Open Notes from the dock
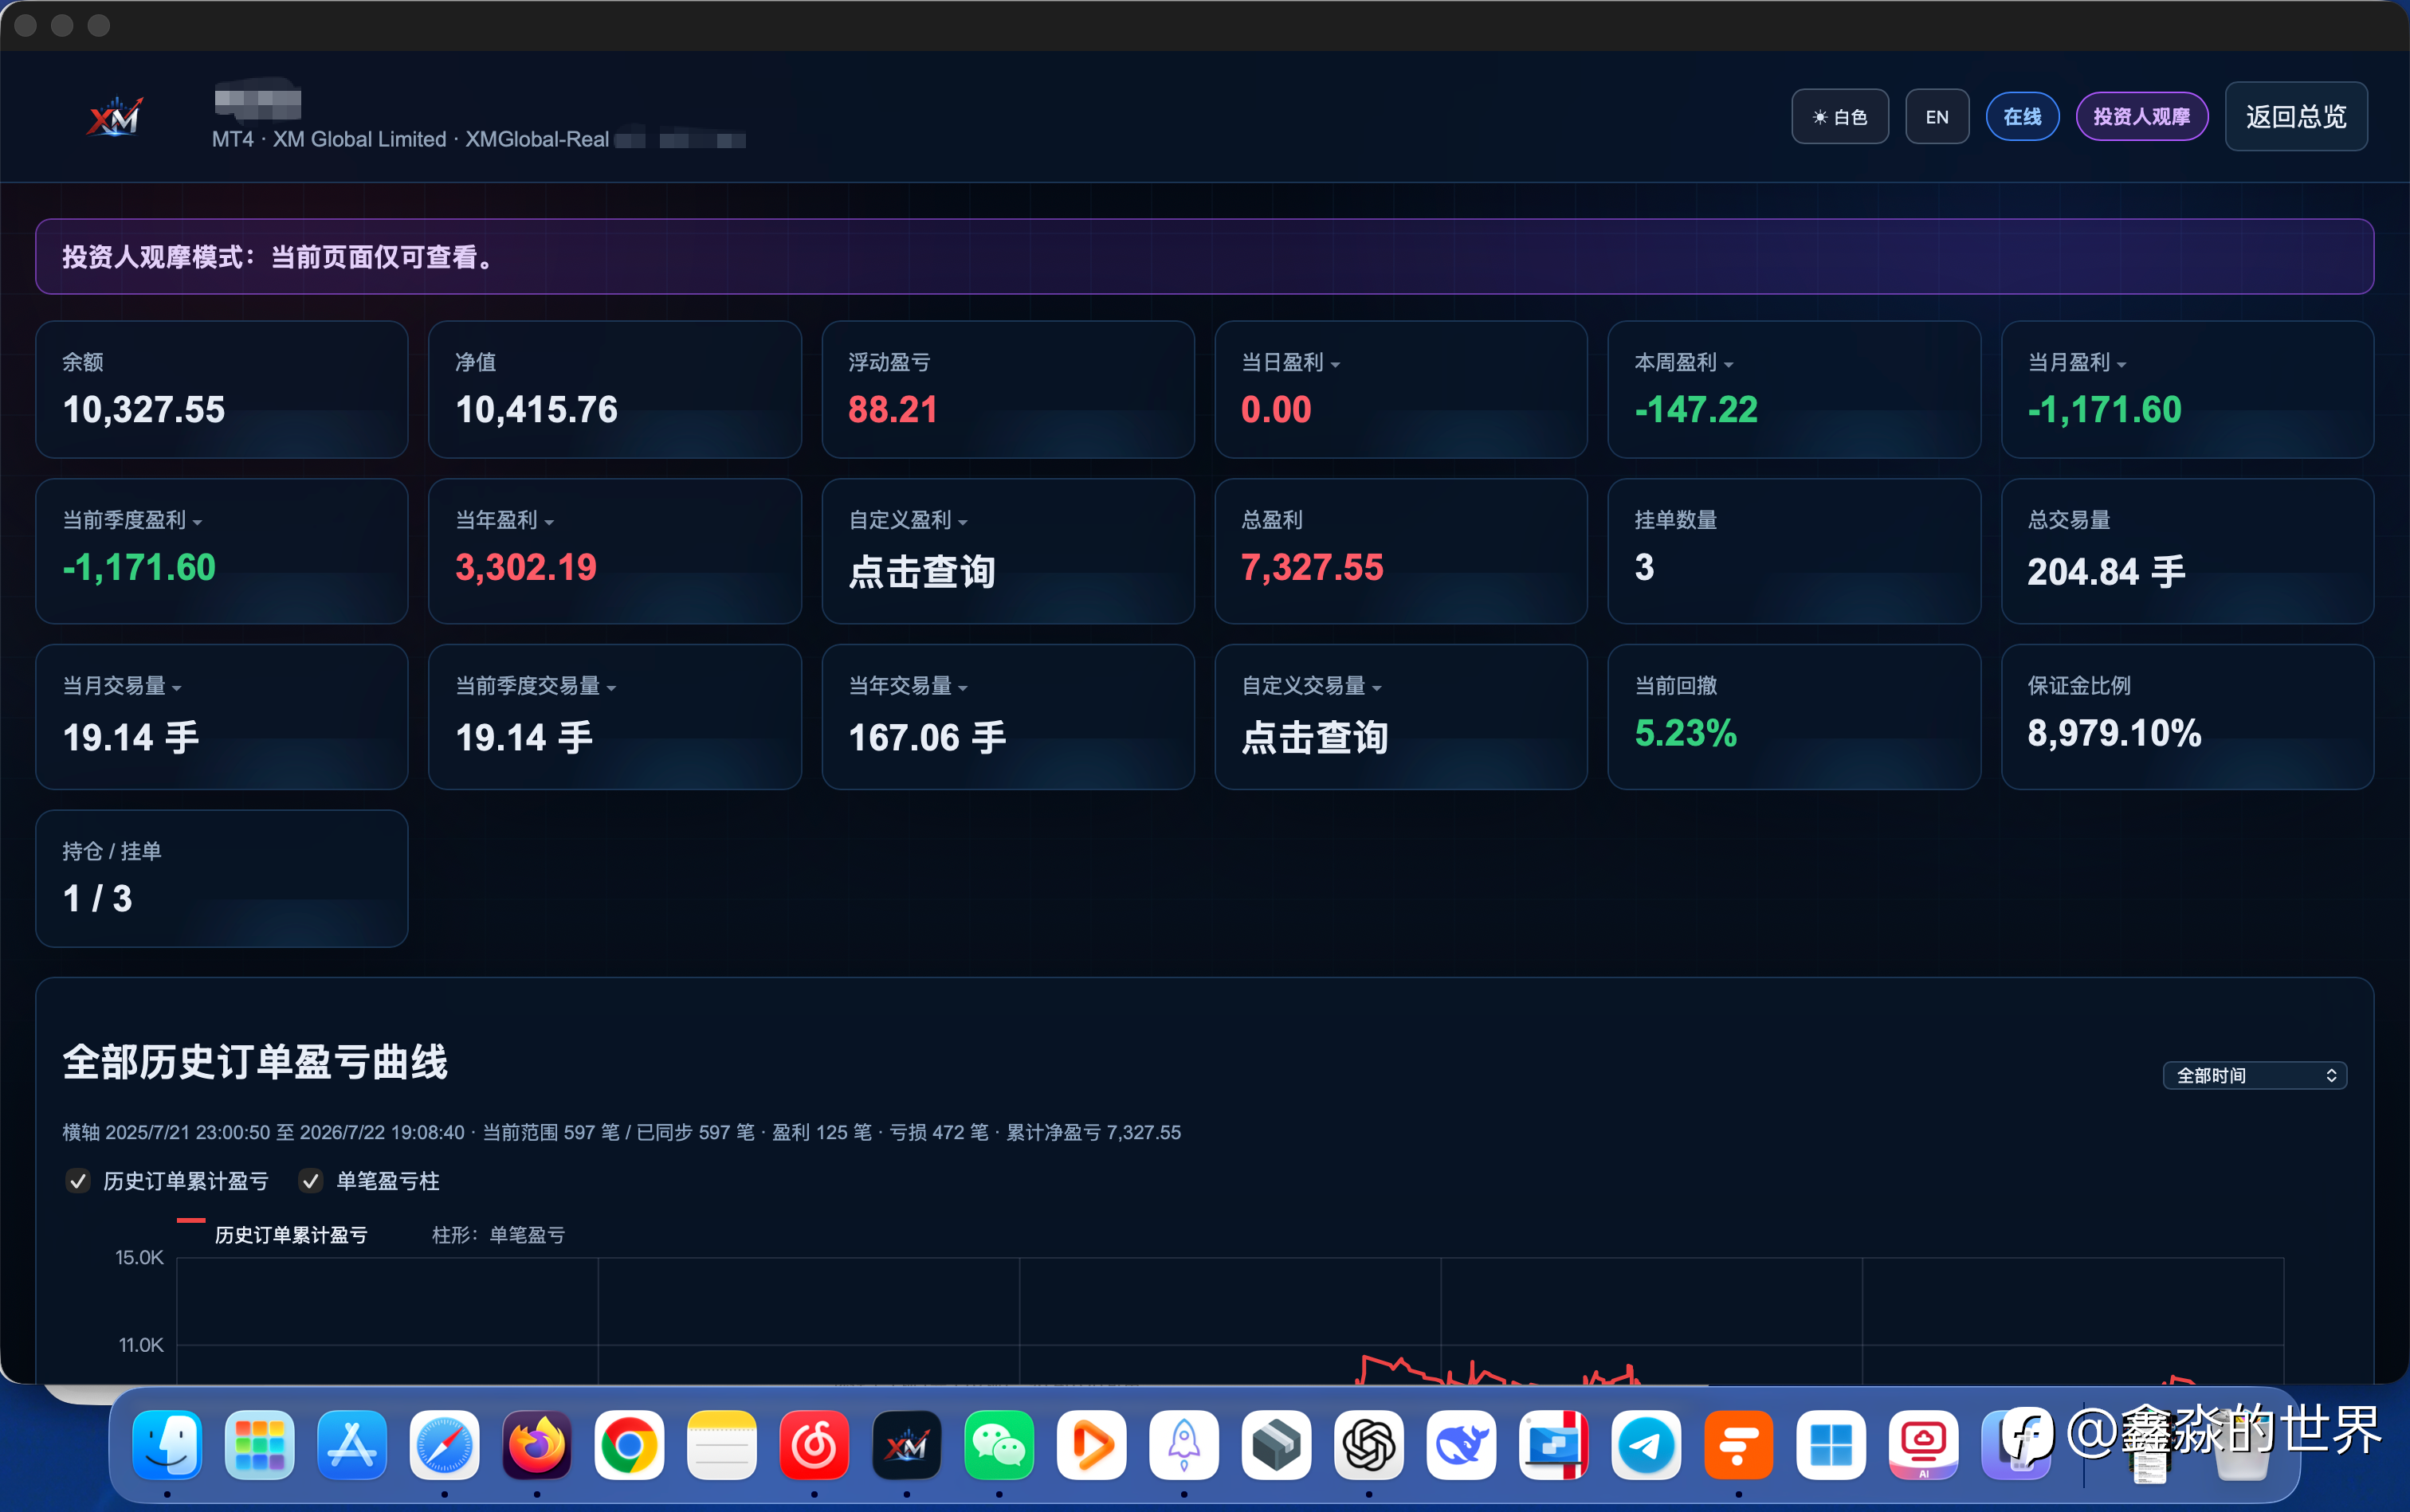Screen dimensions: 2410x1512 (721, 1444)
